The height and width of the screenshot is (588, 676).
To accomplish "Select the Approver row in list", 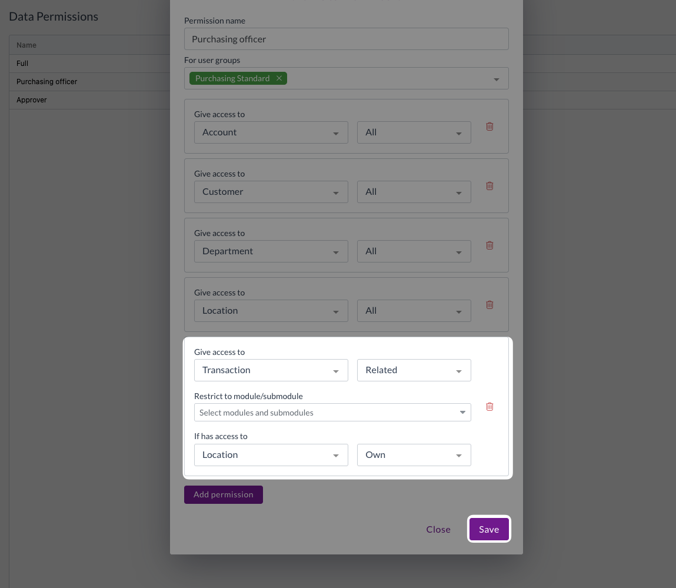I will click(x=32, y=100).
